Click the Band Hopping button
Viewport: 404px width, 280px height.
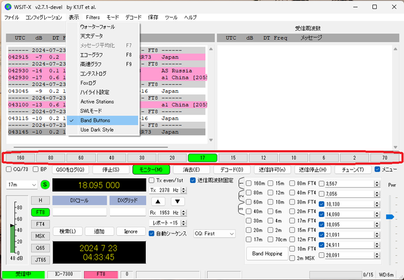(x=267, y=254)
